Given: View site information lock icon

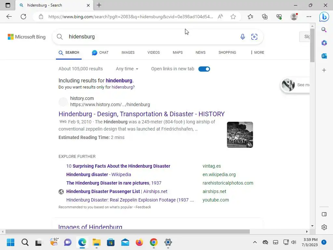Looking at the screenshot, I should (x=41, y=17).
